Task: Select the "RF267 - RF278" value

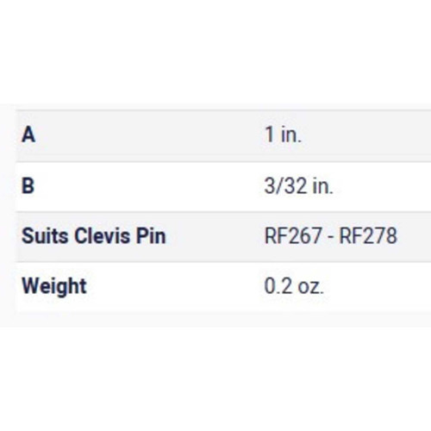Action: [330, 236]
